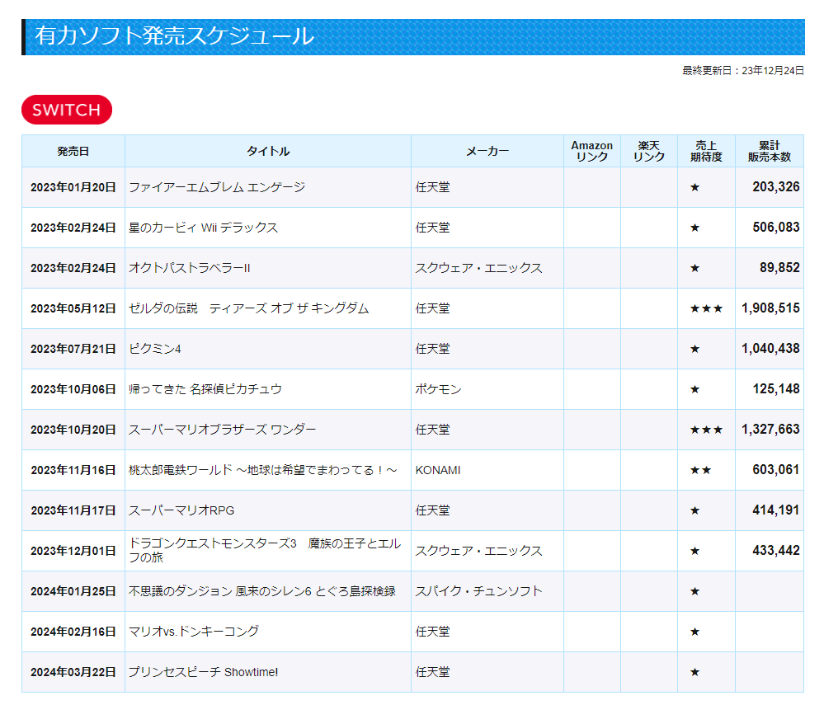824x705 pixels.
Task: Click the date 2024年02月16日
Action: pos(73,632)
